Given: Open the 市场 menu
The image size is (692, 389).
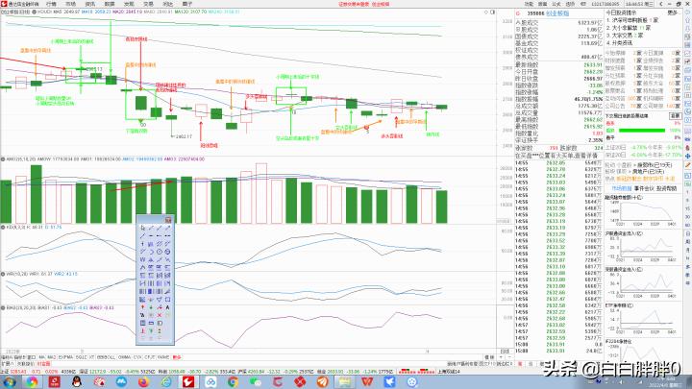Looking at the screenshot, I should 70,4.
